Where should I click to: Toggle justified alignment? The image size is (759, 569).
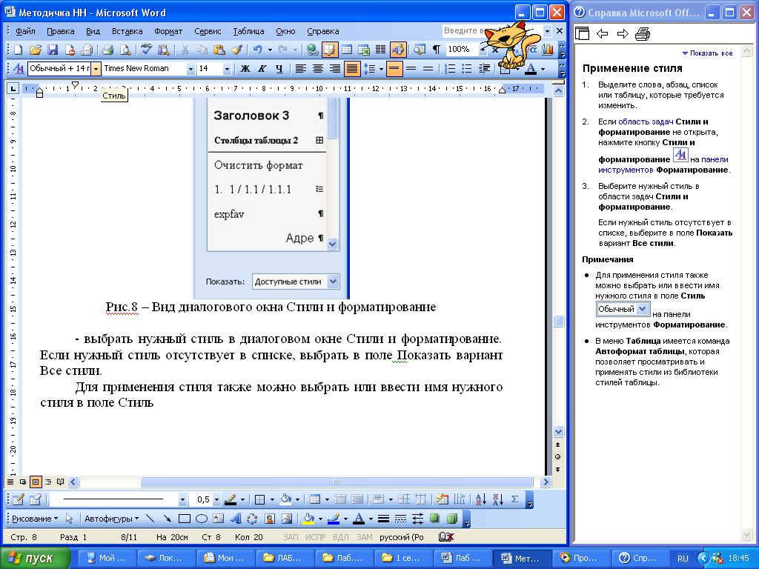(352, 69)
